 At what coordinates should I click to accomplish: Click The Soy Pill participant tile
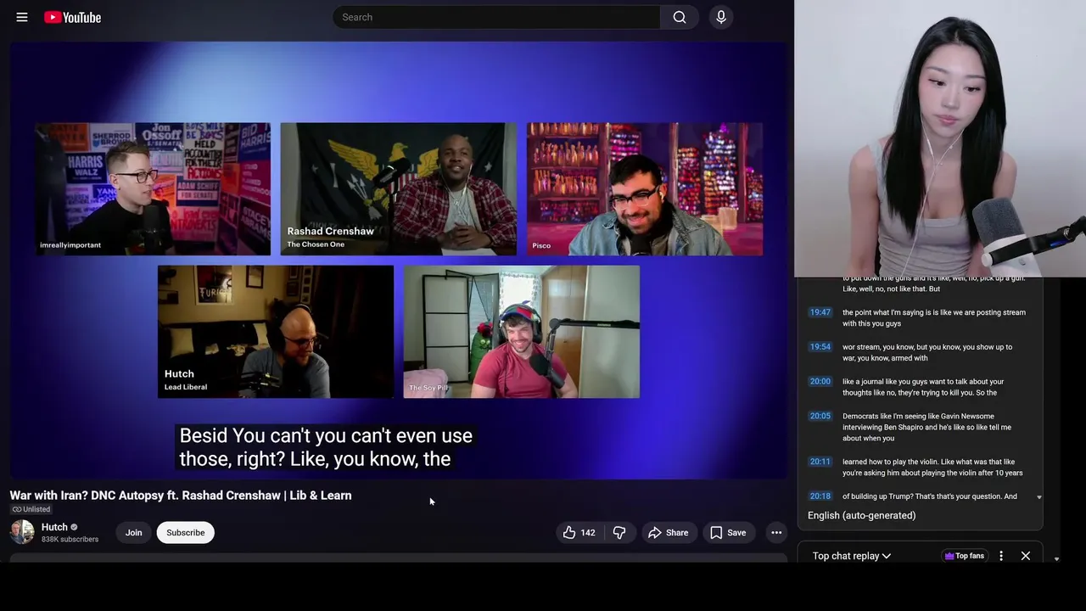[x=522, y=332]
